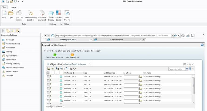Expand the Settings group dropdown
This screenshot has height=111, width=207.
pos(53,24)
